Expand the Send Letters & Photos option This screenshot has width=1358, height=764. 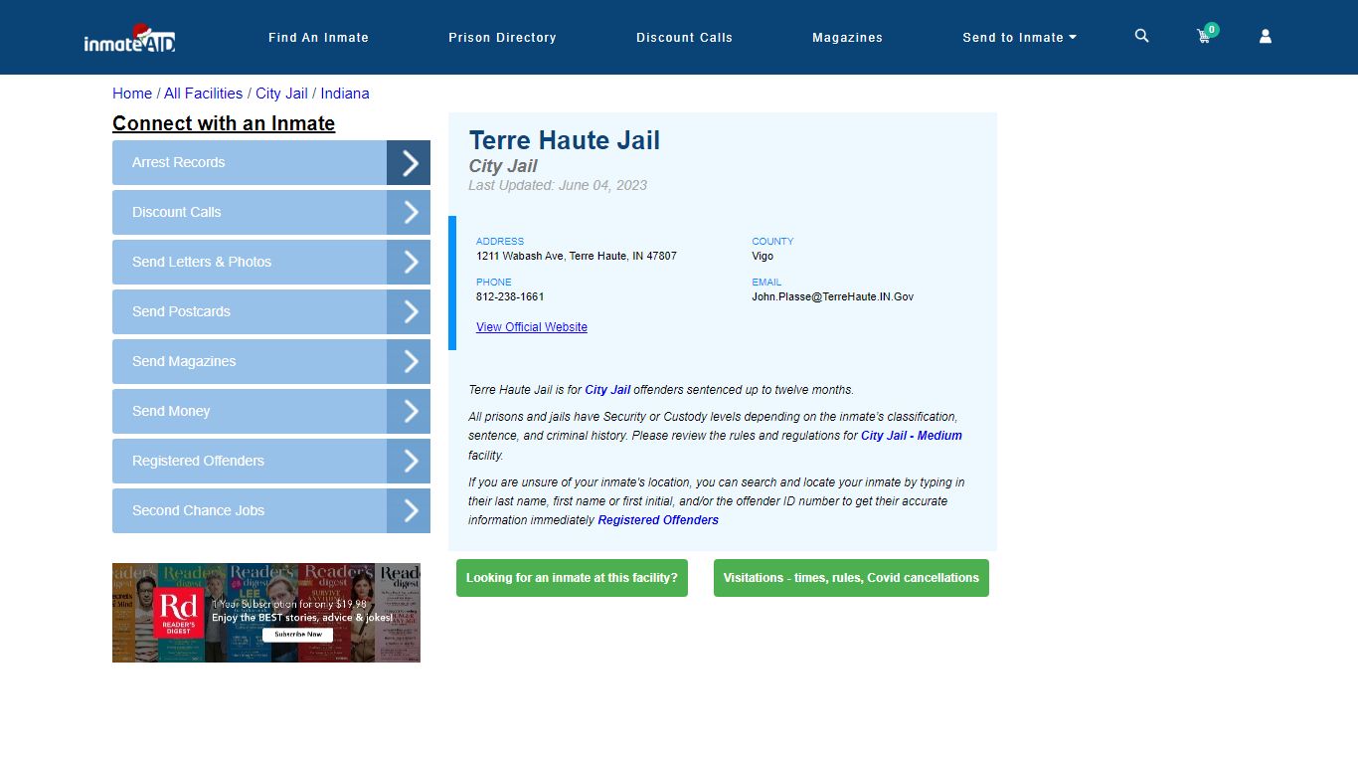click(x=408, y=262)
